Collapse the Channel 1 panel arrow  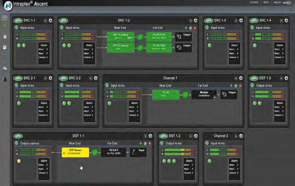pos(236,78)
